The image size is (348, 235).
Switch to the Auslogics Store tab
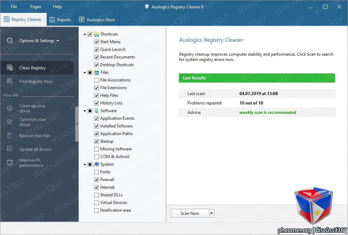(x=98, y=19)
